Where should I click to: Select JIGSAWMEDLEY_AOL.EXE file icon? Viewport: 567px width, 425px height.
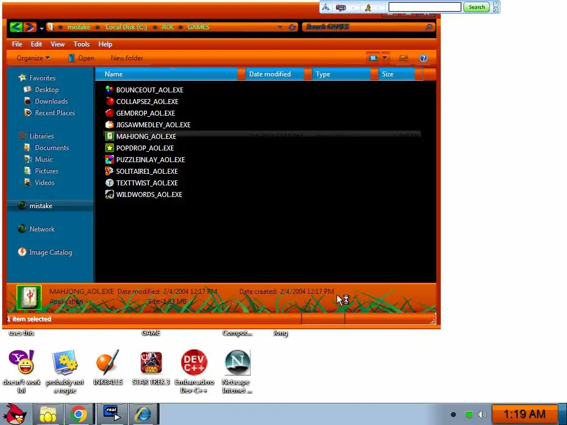(x=109, y=125)
